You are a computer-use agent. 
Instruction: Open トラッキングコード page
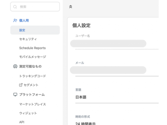pyautogui.click(x=33, y=76)
